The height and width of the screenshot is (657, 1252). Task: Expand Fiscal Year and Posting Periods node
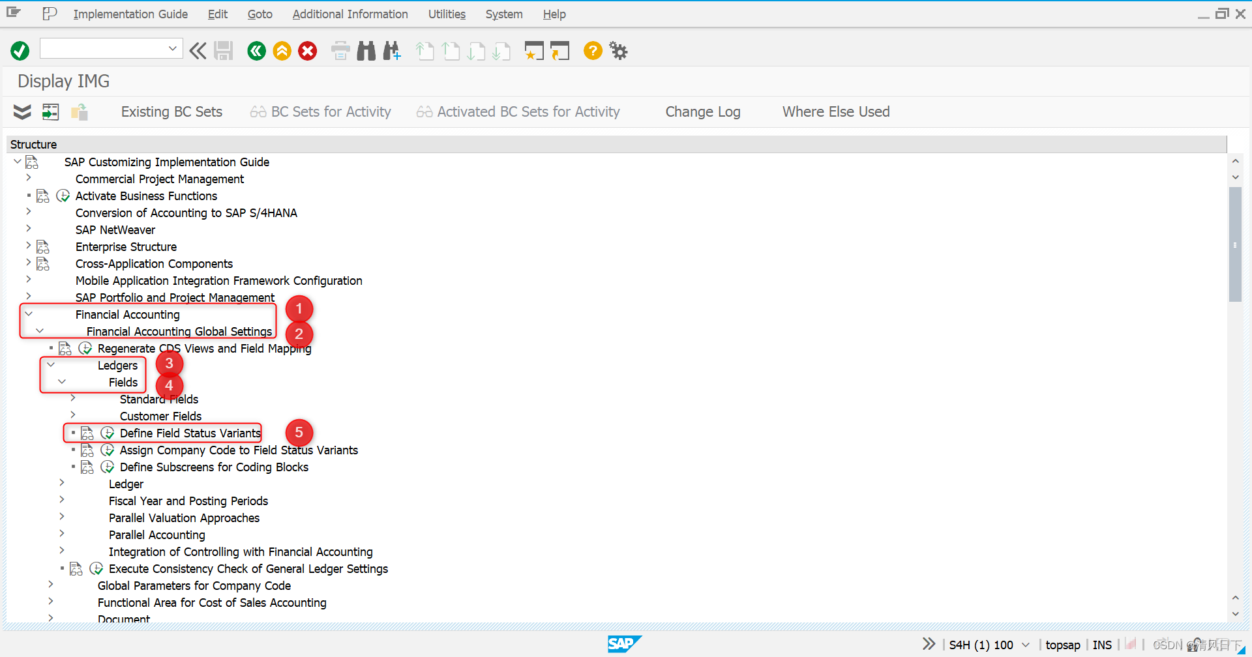[x=62, y=499]
